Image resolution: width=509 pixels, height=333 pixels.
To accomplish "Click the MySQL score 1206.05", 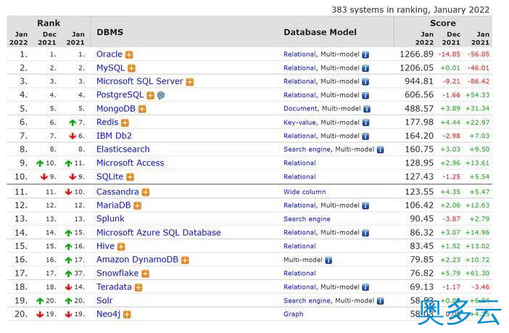I will 416,67.
